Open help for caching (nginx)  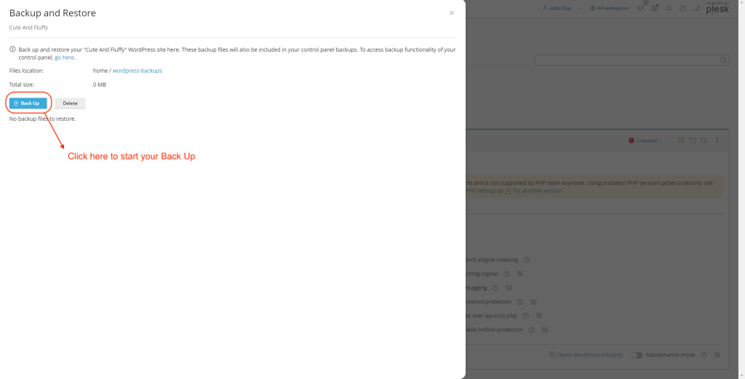506,274
